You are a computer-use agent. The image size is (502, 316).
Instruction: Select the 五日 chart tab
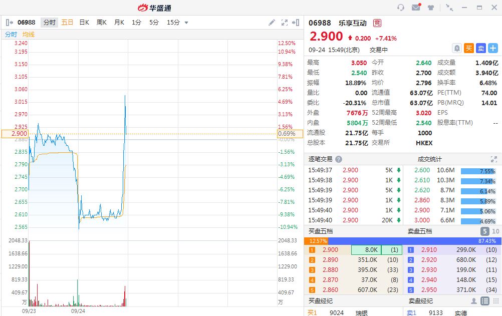(67, 23)
